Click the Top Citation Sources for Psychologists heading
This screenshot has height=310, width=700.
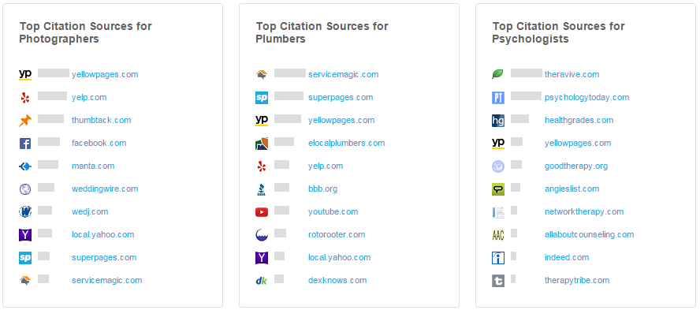click(558, 32)
